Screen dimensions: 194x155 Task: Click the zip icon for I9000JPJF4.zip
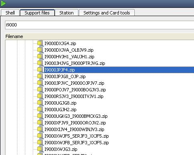[40, 70]
